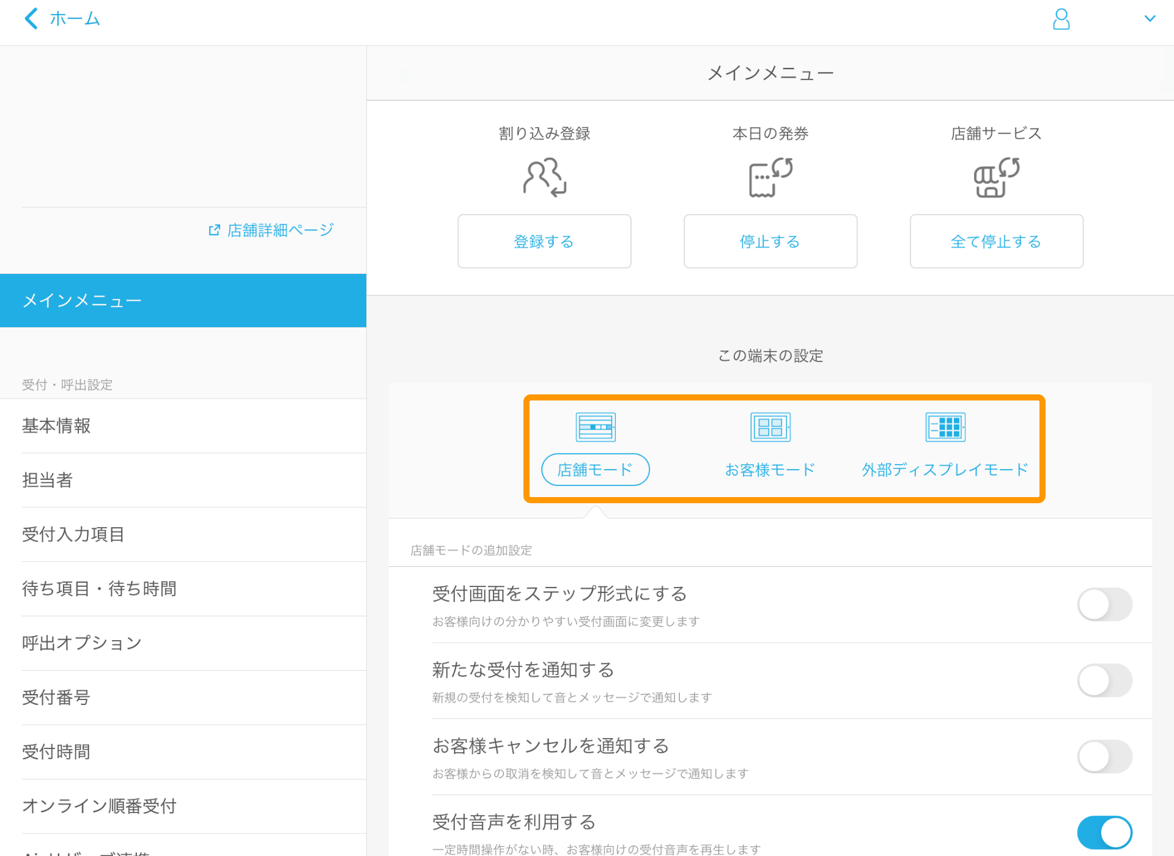
Task: Open 受付入力項目 settings
Action: pyautogui.click(x=73, y=534)
